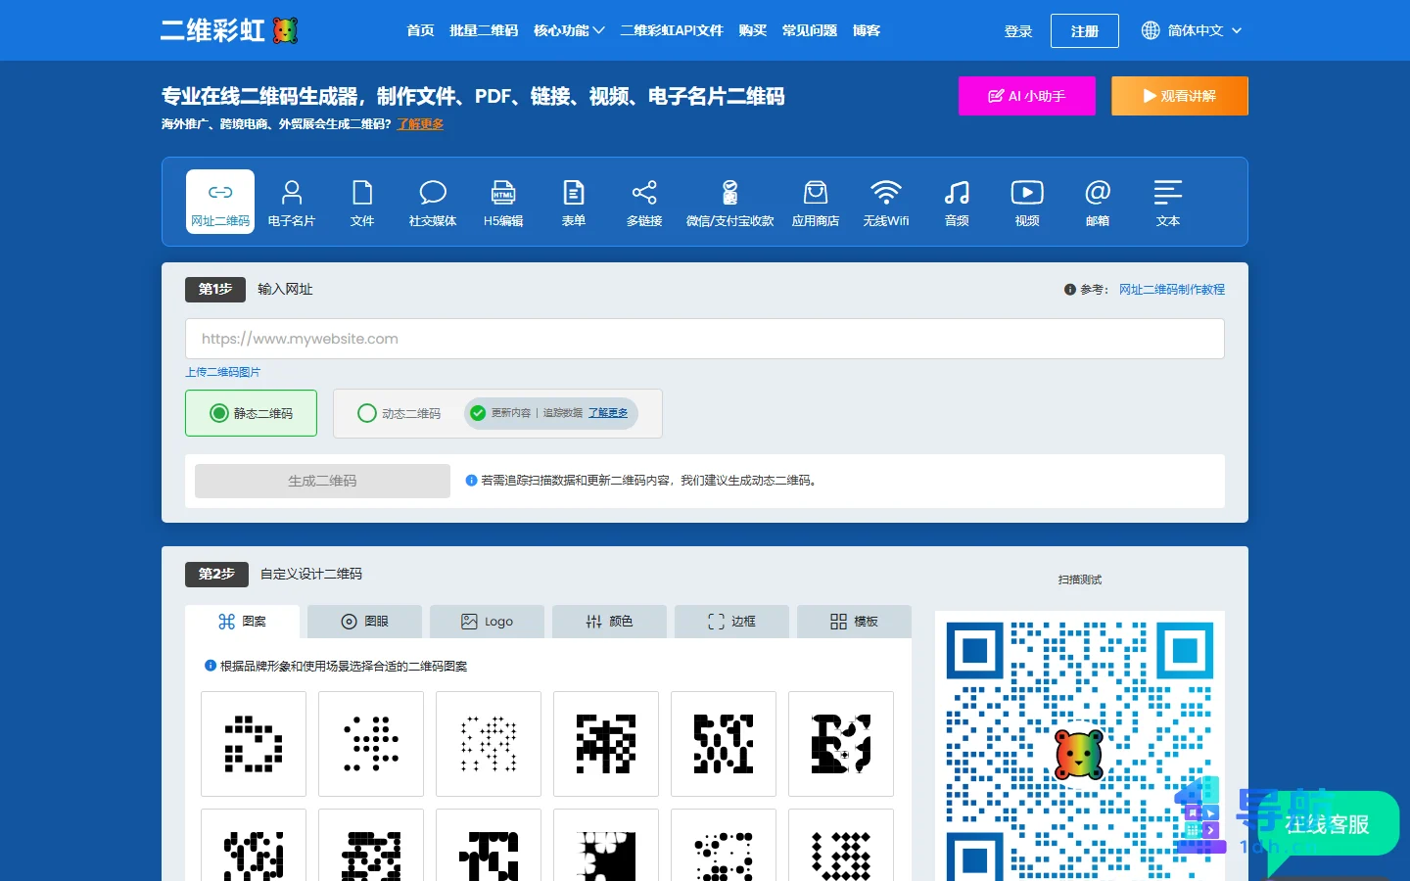The image size is (1410, 881).
Task: Open the 在线客服 online support chat
Action: [x=1328, y=824]
